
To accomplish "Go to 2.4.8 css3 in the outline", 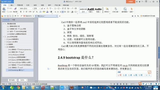I will [x=15, y=67].
